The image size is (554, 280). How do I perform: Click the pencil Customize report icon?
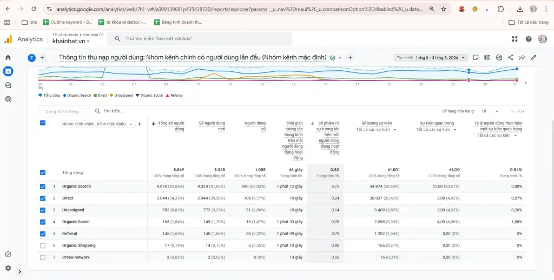click(533, 57)
